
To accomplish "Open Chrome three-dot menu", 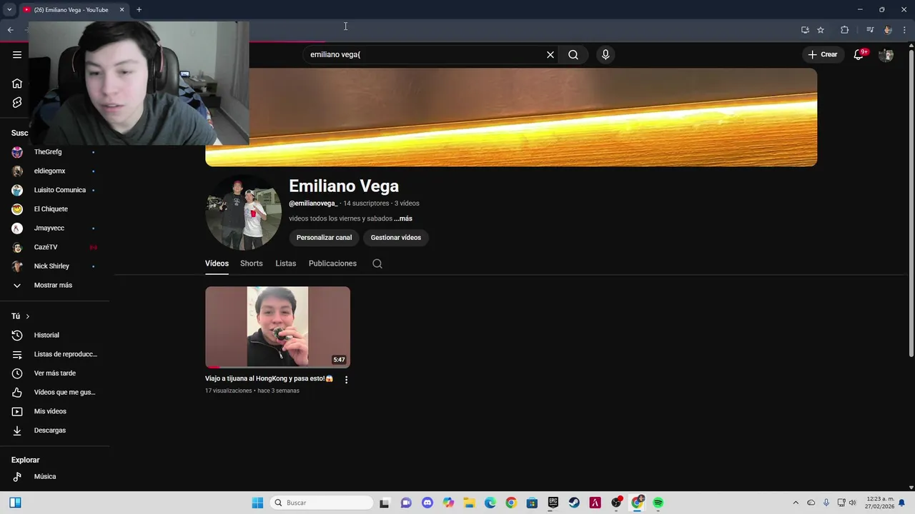I will click(904, 30).
